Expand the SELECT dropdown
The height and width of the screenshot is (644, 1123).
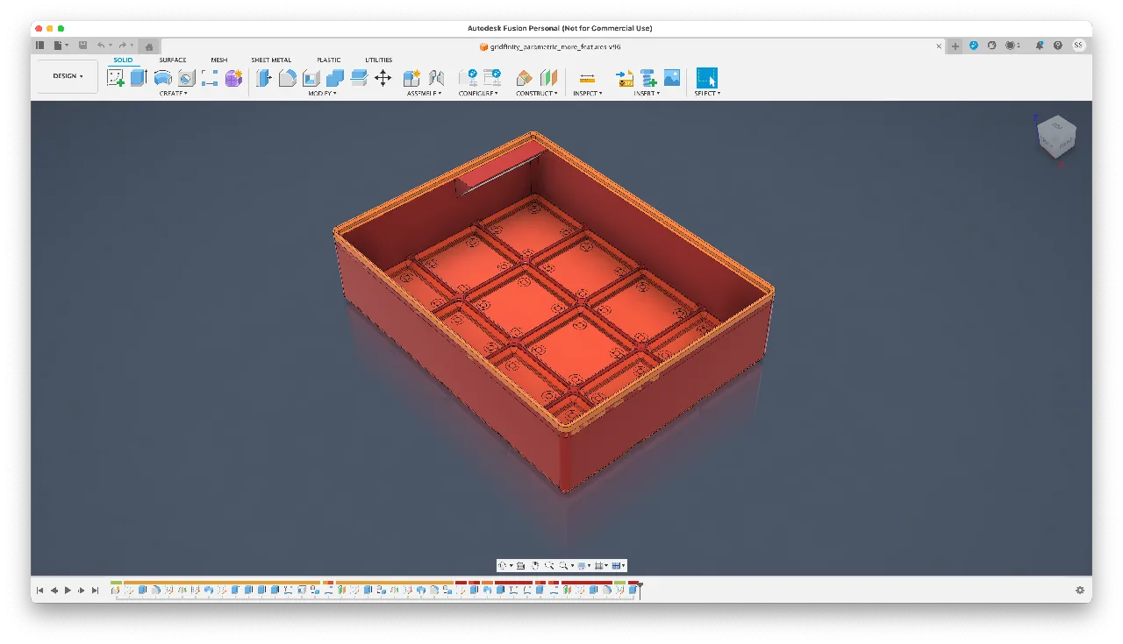point(705,93)
